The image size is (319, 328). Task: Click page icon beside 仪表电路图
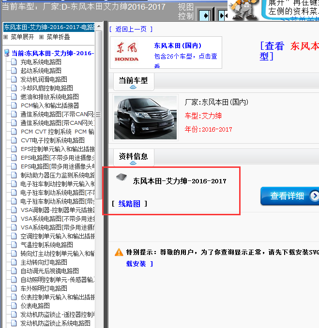(x=14, y=306)
